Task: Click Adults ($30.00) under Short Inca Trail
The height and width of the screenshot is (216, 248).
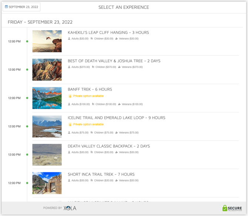Action: [80, 180]
